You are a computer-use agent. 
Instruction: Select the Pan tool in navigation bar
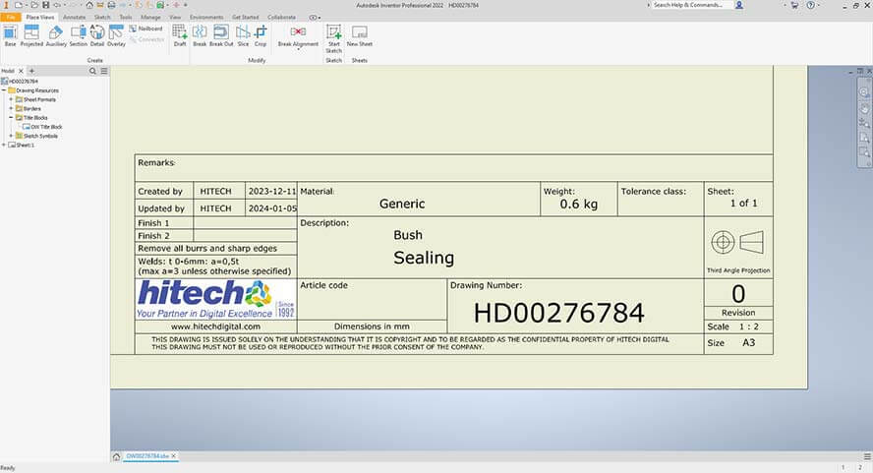pos(864,104)
